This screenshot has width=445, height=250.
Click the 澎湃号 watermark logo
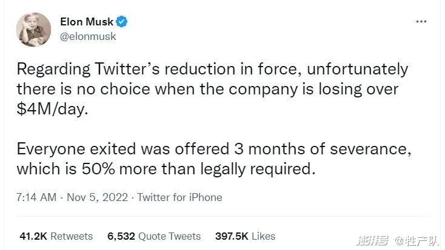(x=372, y=240)
